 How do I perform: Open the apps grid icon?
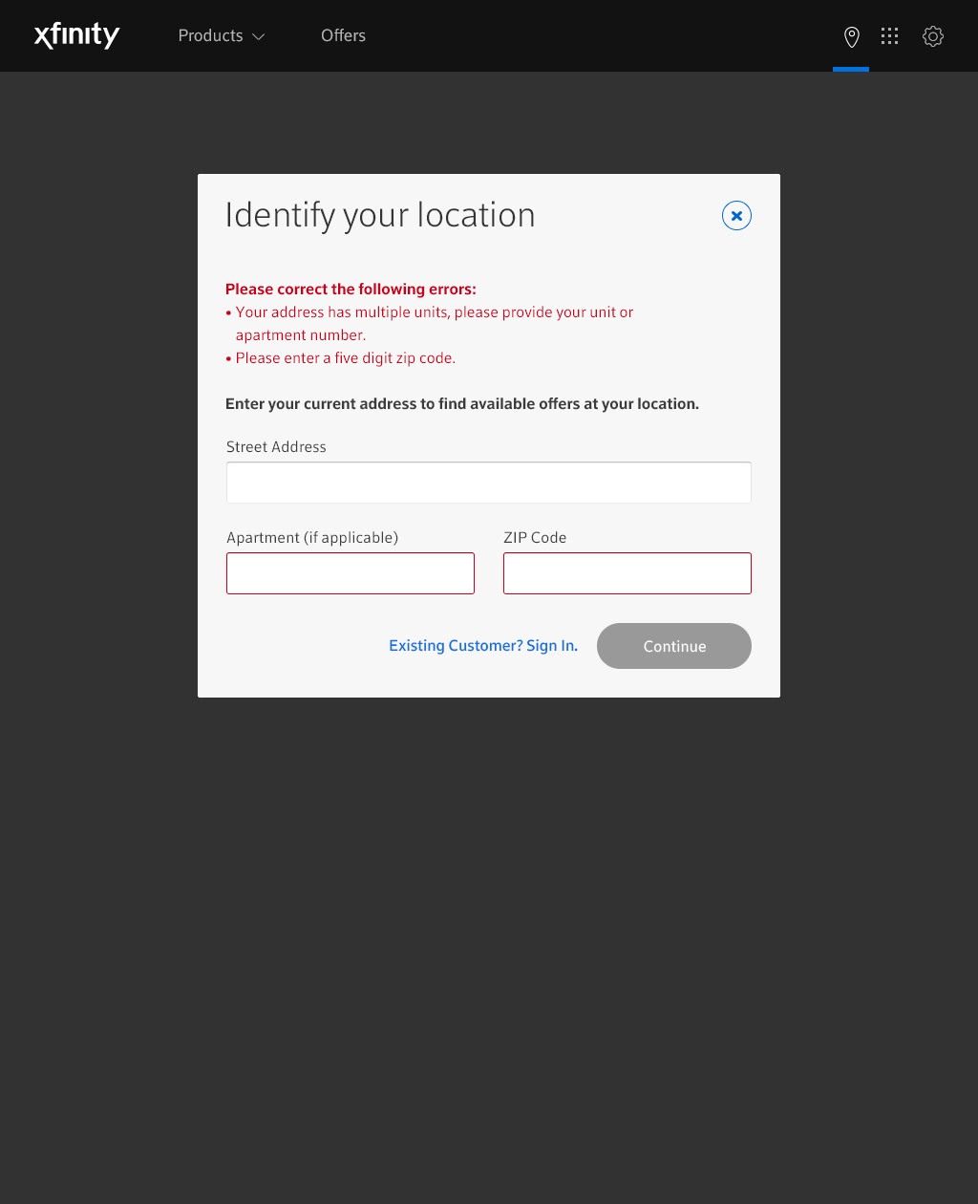click(889, 36)
